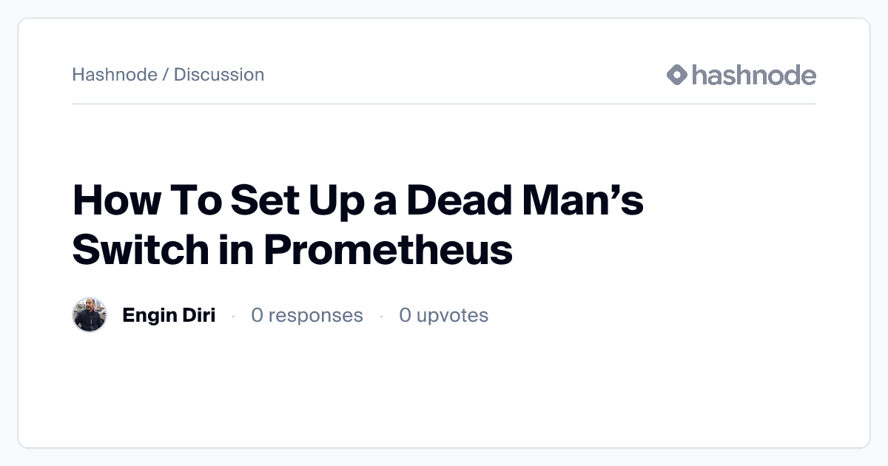Click the digit 0 in responses

coord(257,316)
